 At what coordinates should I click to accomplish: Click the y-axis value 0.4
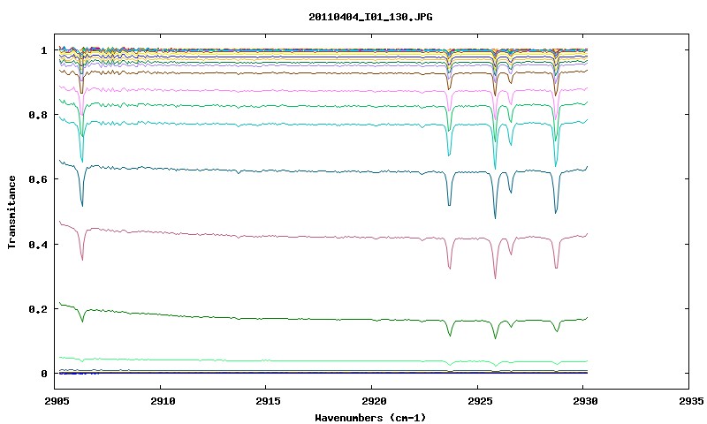(x=38, y=244)
